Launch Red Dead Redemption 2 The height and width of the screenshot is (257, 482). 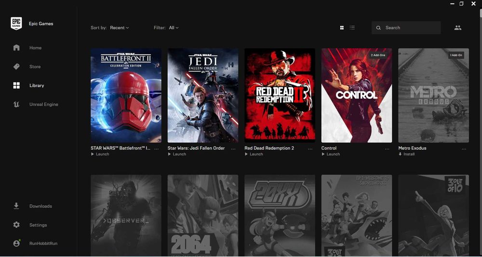click(254, 154)
